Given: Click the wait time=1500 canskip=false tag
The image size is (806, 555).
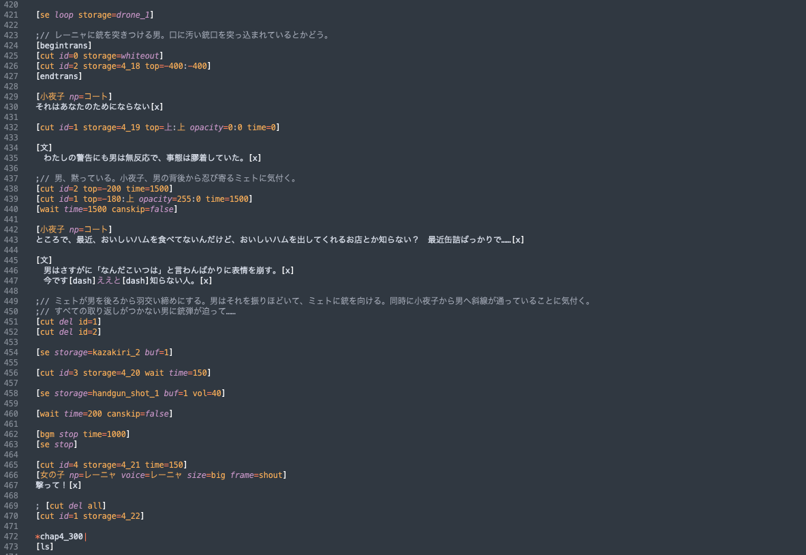Looking at the screenshot, I should (106, 209).
